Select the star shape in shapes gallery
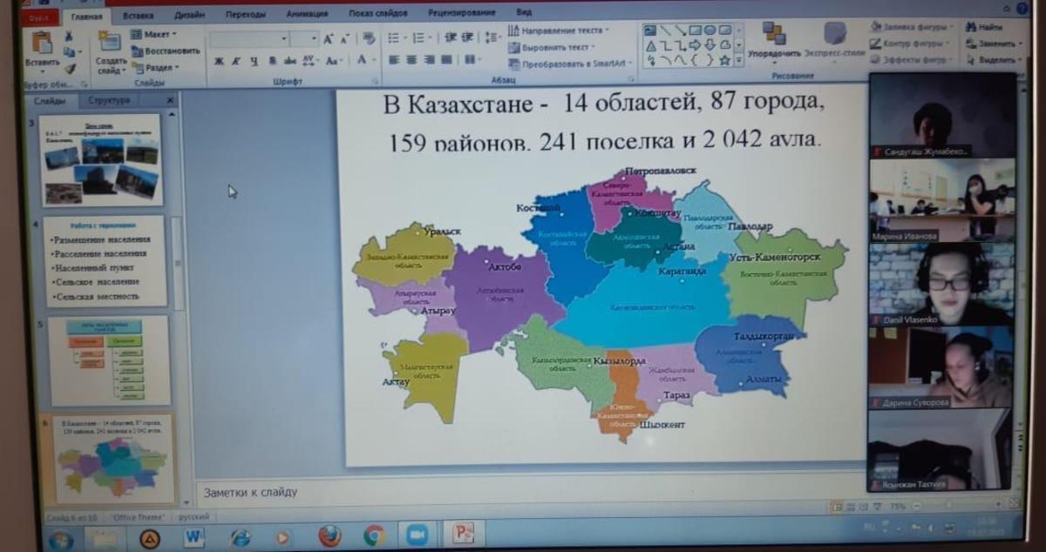 723,60
